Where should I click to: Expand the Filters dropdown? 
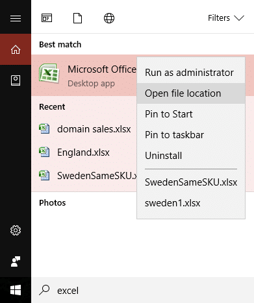click(226, 18)
